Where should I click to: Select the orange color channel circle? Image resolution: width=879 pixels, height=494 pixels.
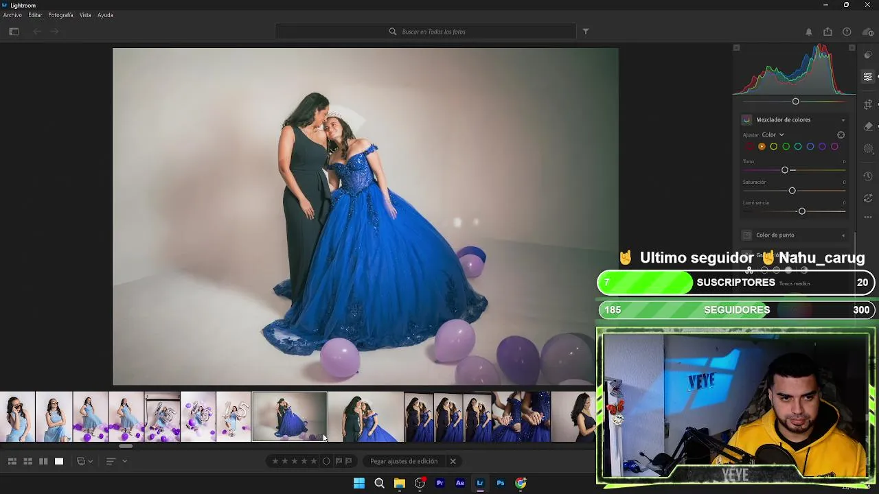pos(762,147)
